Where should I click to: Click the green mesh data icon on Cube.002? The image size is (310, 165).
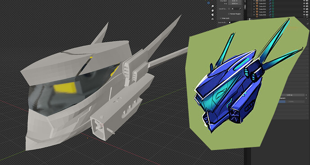pyautogui.click(x=273, y=4)
